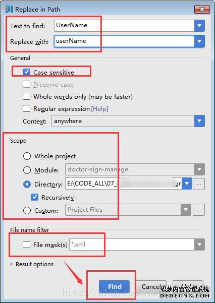Image resolution: width=215 pixels, height=303 pixels.
Task: Browse for directory with ellipsis button
Action: [199, 184]
